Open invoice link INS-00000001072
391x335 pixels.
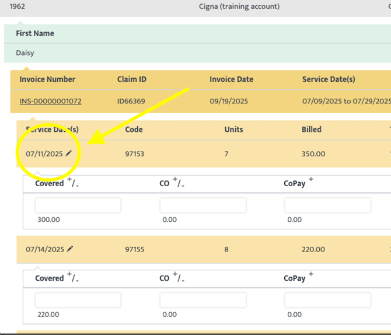pos(50,102)
